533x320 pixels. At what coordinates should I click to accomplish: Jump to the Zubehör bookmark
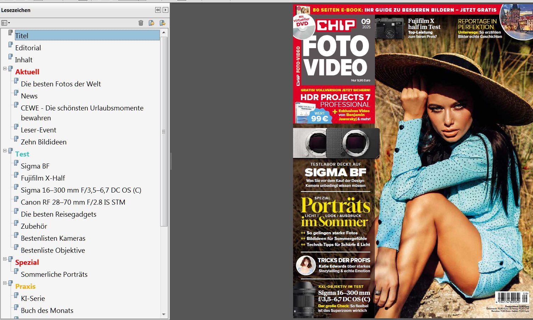(x=34, y=226)
